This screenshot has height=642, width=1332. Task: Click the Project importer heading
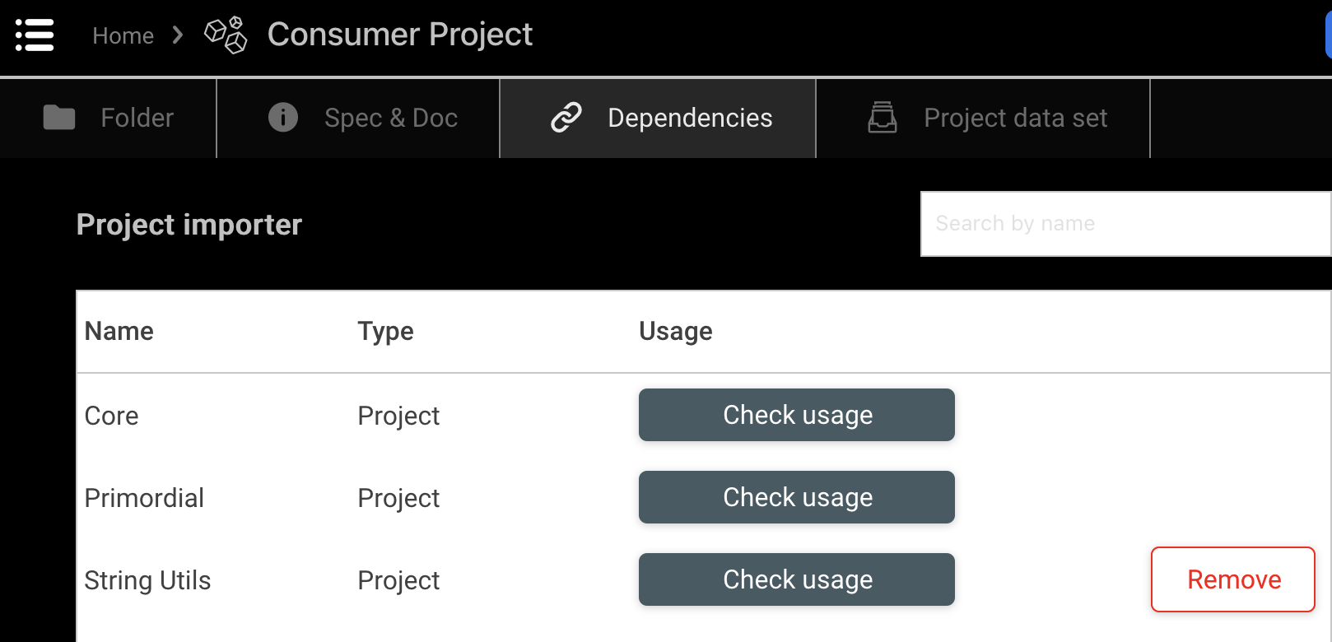189,225
